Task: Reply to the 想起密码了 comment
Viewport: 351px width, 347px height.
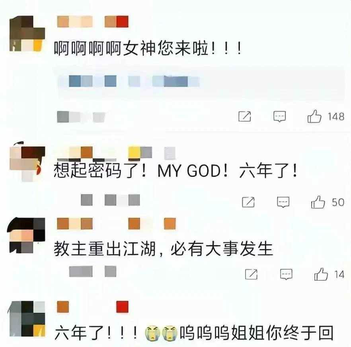Action: click(283, 202)
